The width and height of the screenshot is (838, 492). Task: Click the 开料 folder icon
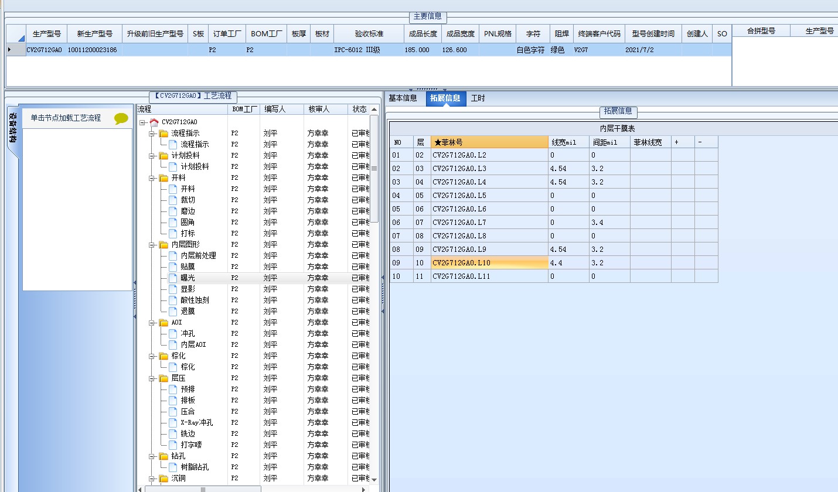tap(163, 178)
